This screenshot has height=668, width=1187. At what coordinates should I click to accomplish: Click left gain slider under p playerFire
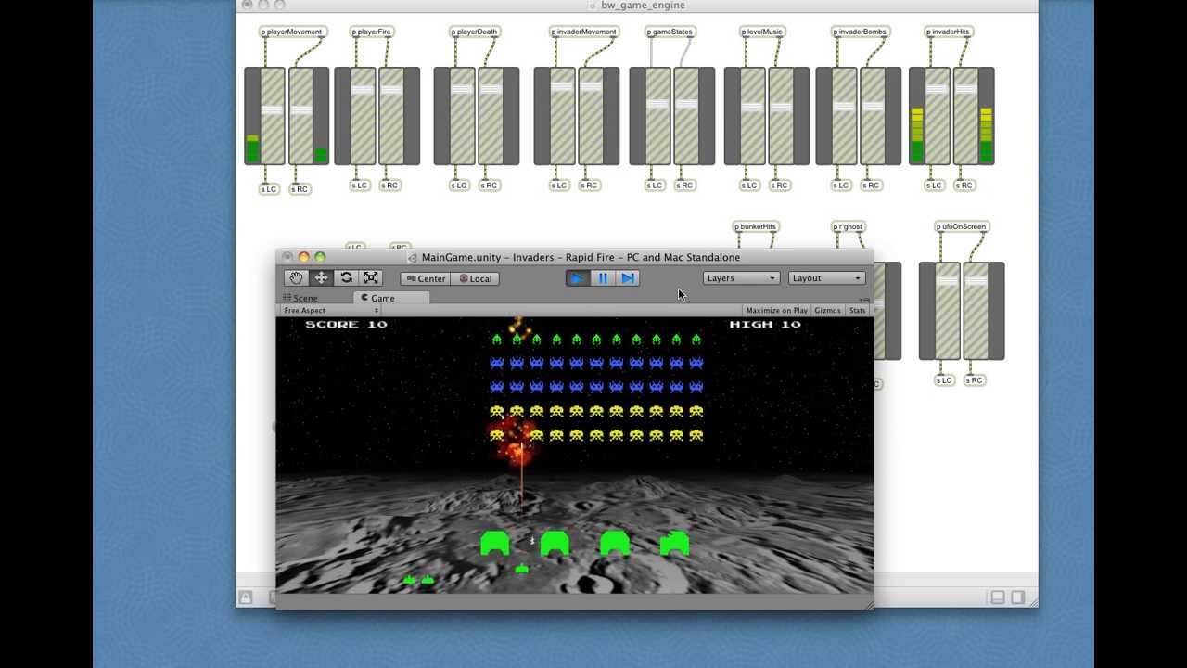(x=363, y=116)
